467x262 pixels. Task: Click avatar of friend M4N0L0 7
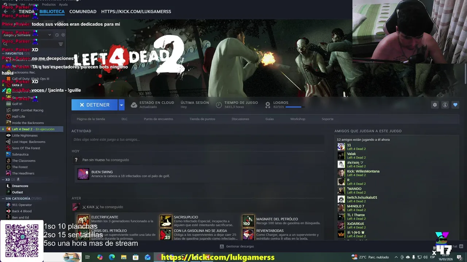click(x=341, y=208)
